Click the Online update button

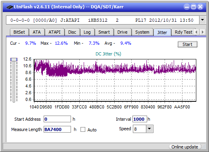(x=185, y=147)
